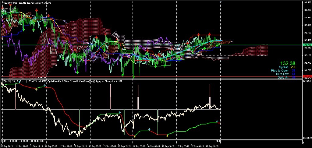Click the Pips to Open label

point(280,71)
